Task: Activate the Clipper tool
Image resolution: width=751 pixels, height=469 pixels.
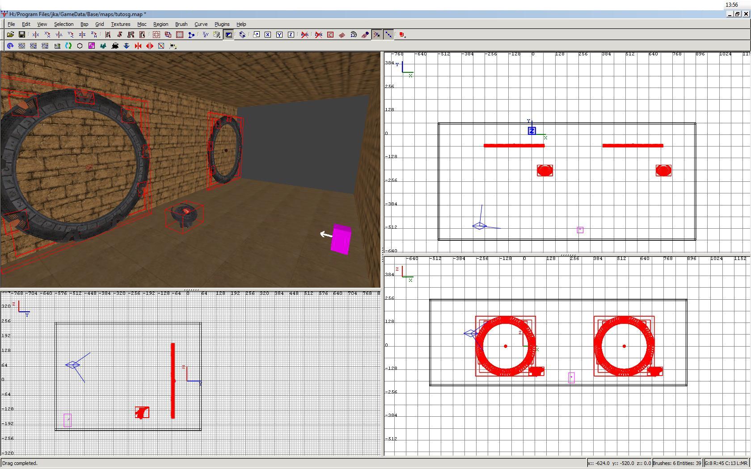Action: (x=191, y=34)
